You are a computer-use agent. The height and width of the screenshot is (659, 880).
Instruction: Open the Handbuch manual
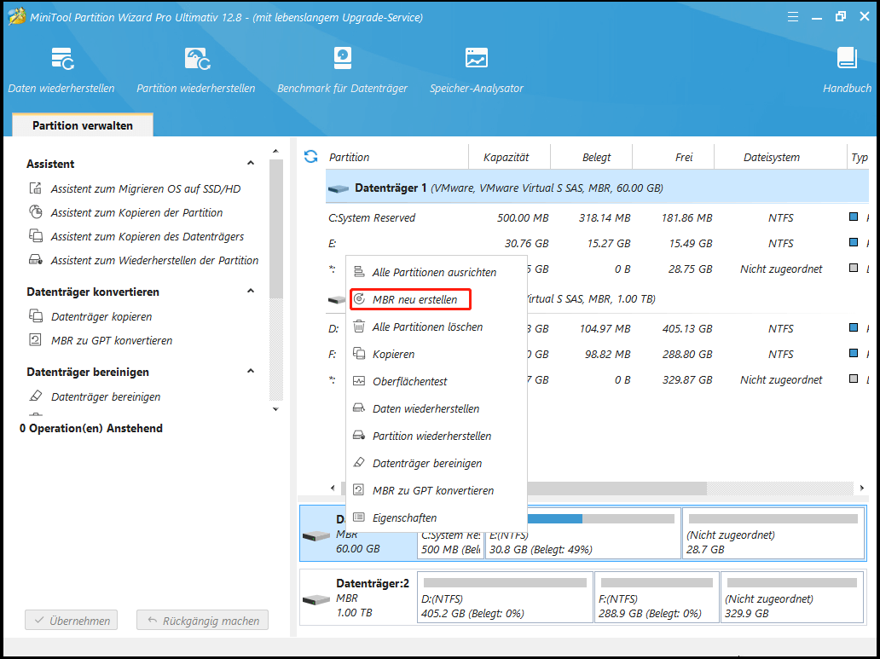847,71
